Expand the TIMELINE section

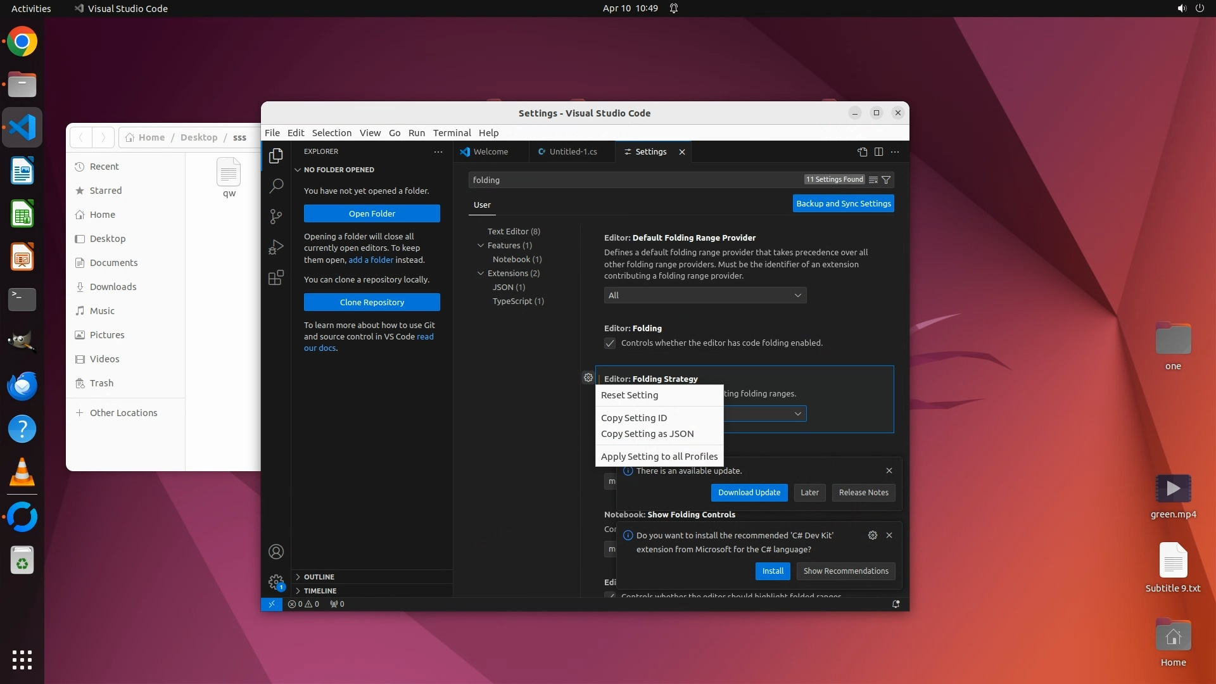pos(320,591)
